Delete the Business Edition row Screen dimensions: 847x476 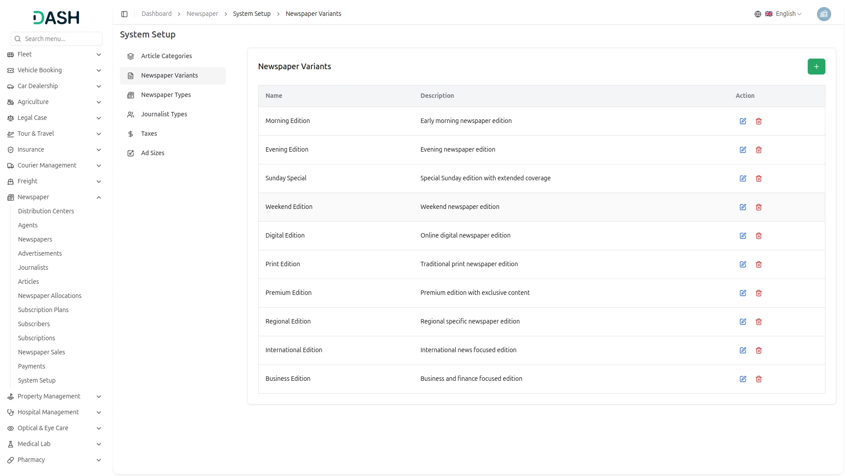click(759, 379)
